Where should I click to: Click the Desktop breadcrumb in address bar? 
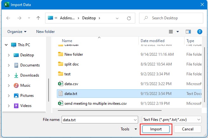coord(89,18)
